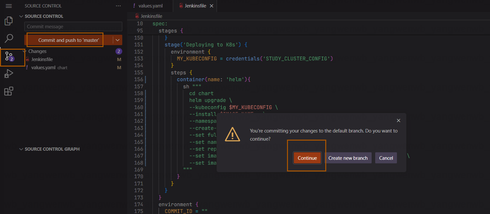
Task: Open the Extensions view
Action: click(9, 91)
